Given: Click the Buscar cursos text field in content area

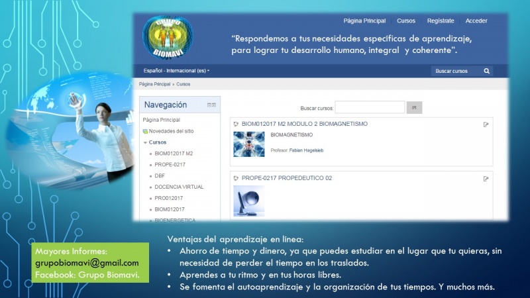Looking at the screenshot, I should tap(370, 107).
